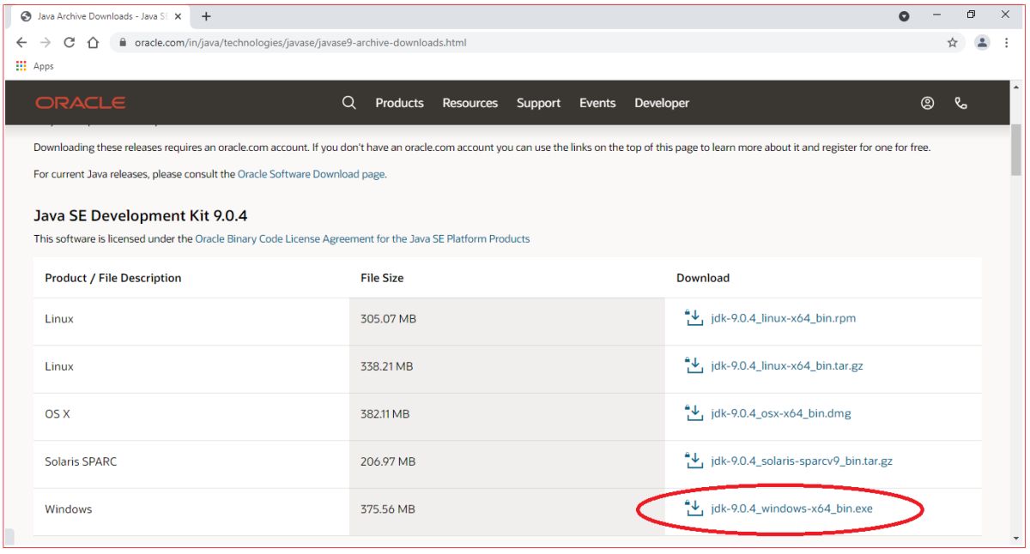Click download icon for linux-x64_bin.tar.gz

694,366
